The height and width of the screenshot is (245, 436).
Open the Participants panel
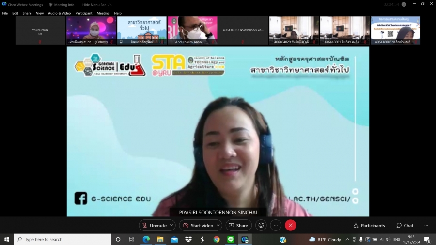pyautogui.click(x=369, y=225)
